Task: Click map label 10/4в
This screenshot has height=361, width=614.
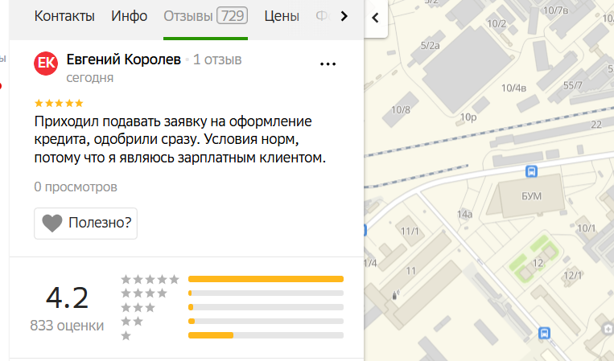Action: tap(513, 88)
